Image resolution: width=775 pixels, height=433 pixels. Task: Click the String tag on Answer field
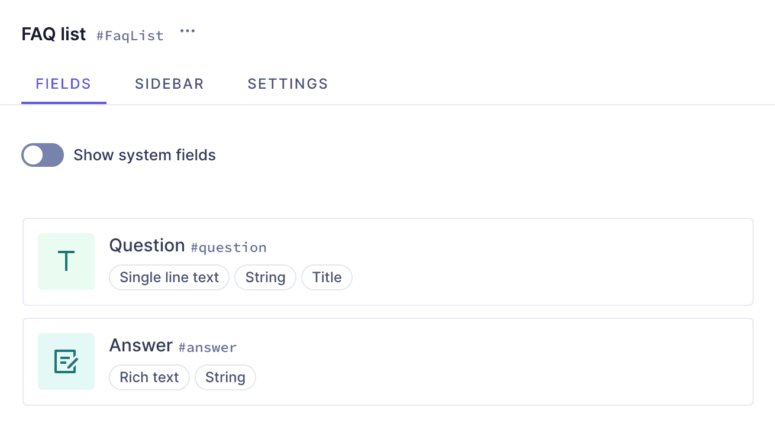tap(225, 377)
